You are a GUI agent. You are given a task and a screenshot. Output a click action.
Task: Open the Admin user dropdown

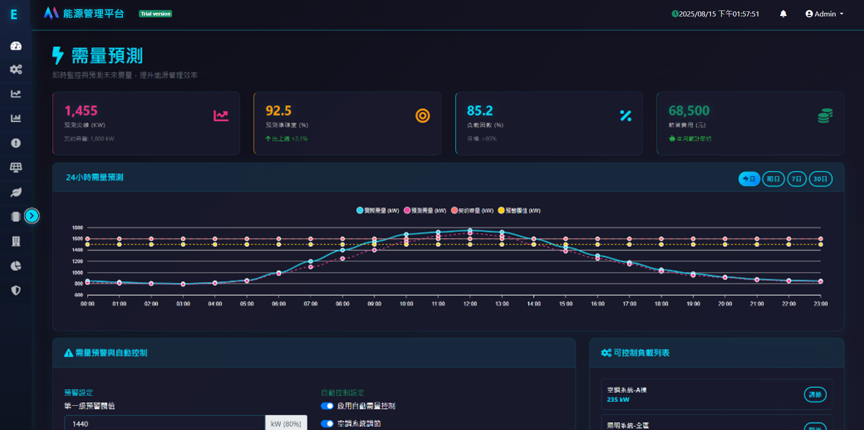click(824, 14)
